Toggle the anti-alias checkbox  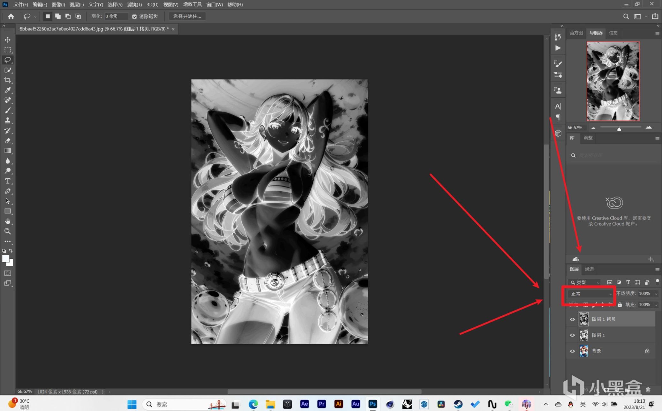point(134,17)
